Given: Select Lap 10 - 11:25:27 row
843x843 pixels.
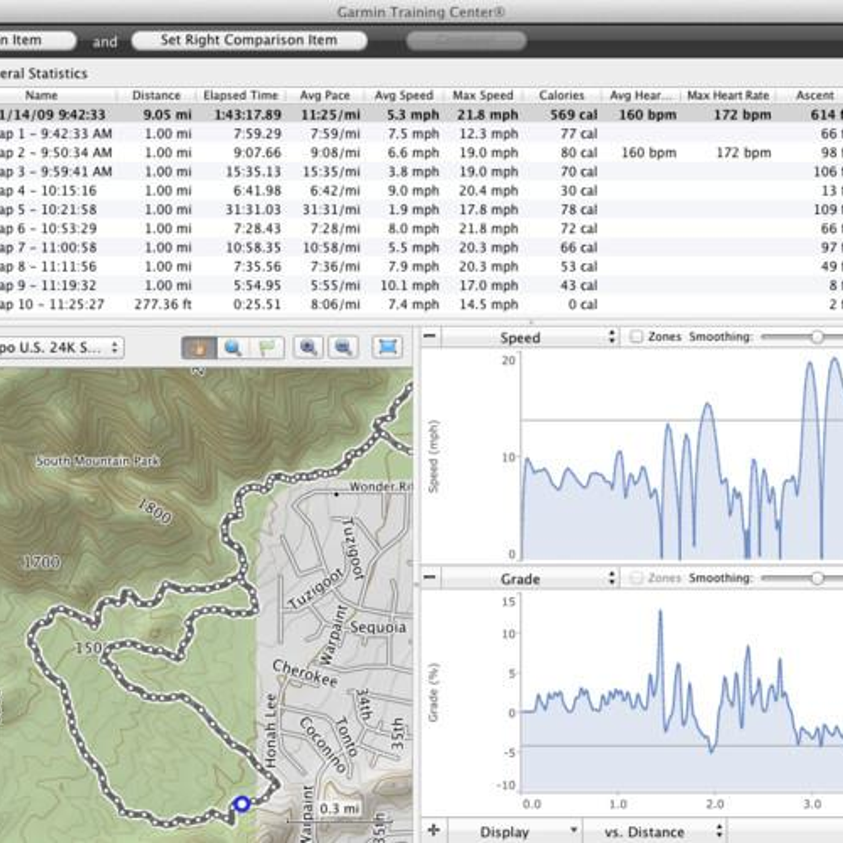Looking at the screenshot, I should (x=421, y=304).
